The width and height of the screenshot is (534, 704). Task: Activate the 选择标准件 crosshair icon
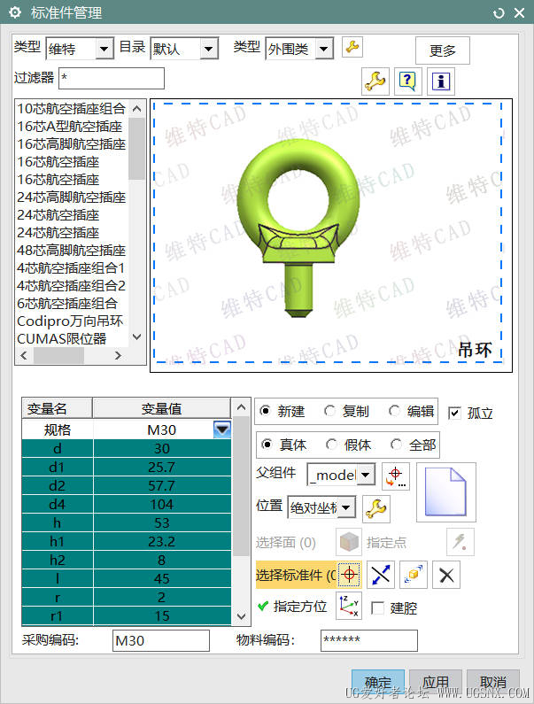click(x=350, y=574)
